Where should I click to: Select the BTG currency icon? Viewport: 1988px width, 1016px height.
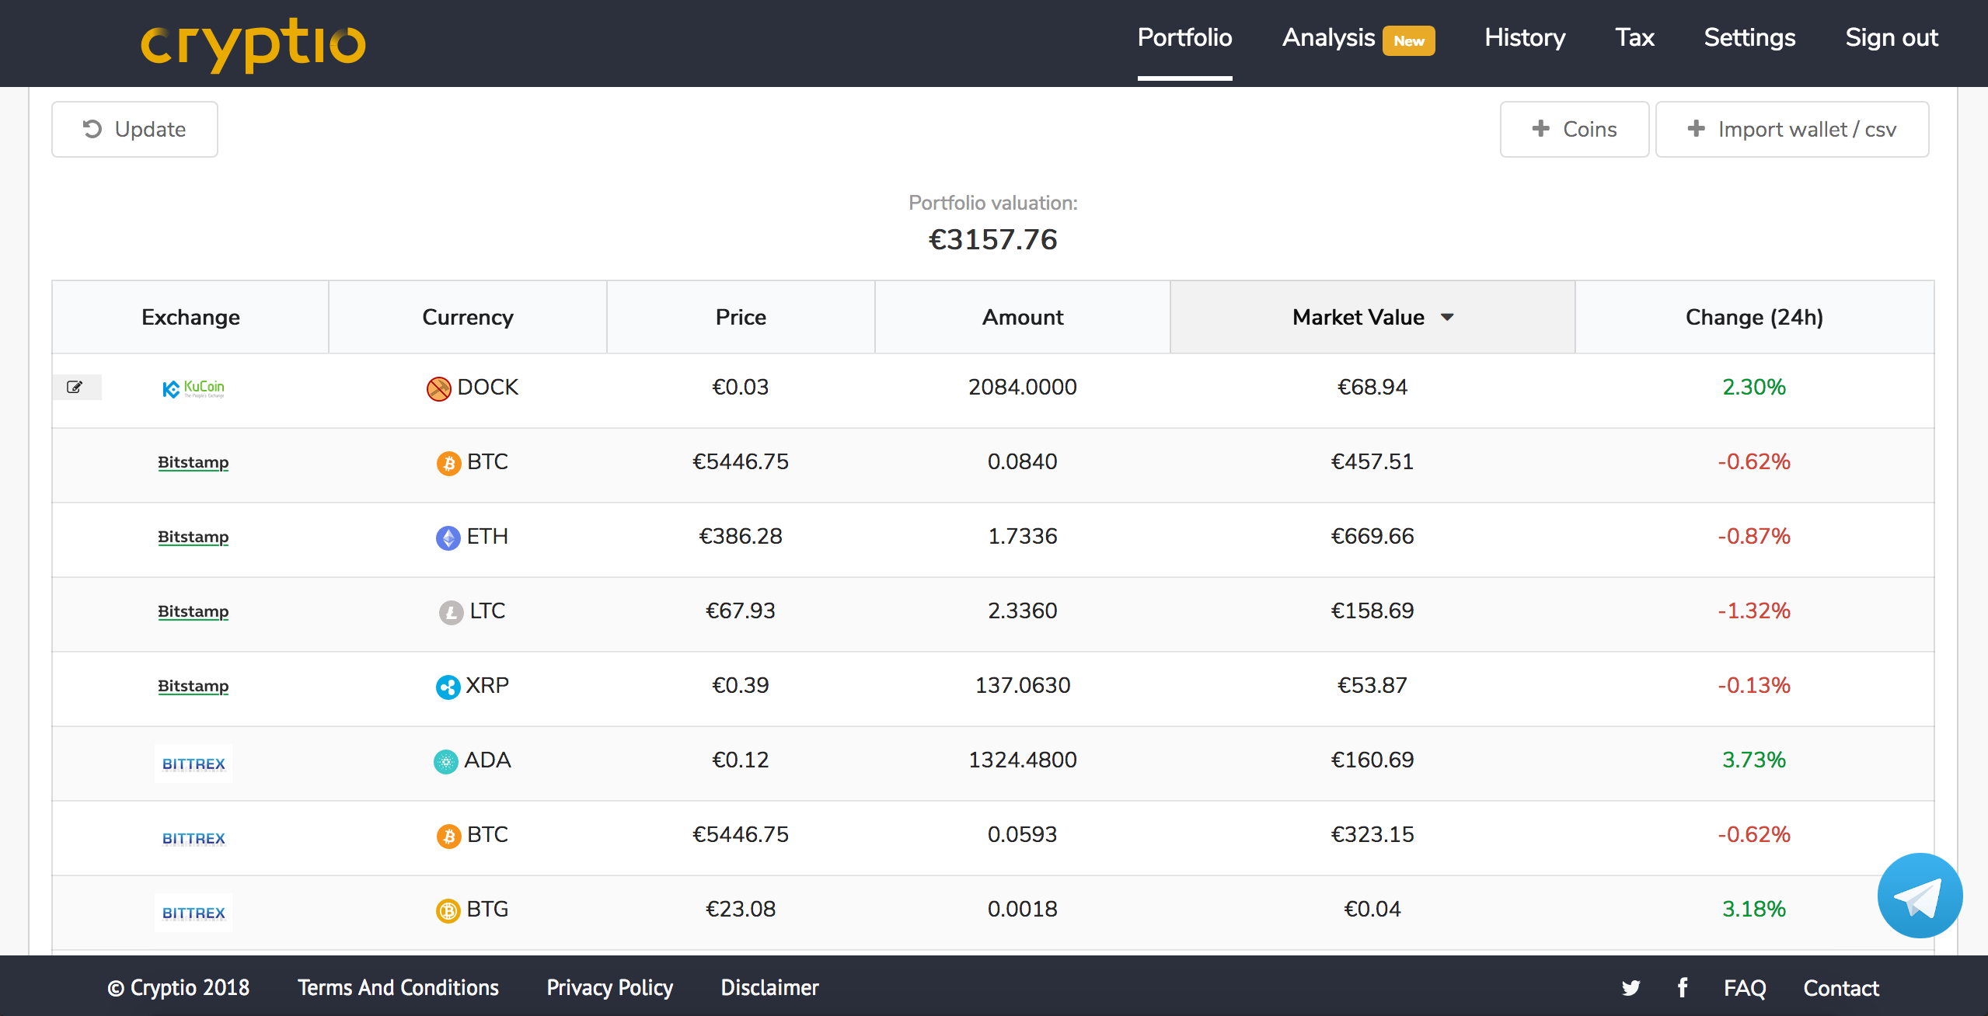[448, 910]
